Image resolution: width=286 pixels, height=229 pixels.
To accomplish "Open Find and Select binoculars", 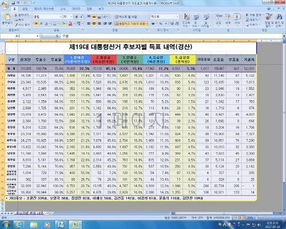I will pos(279,20).
